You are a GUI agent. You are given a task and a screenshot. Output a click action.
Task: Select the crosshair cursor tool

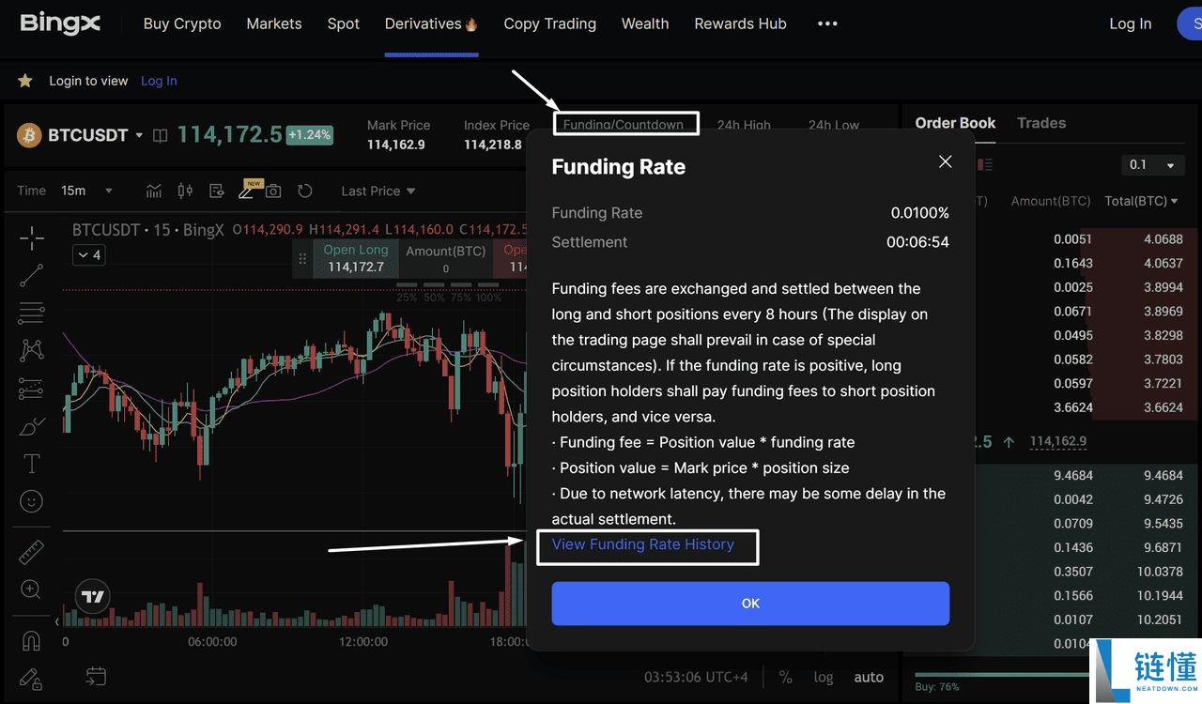[32, 238]
